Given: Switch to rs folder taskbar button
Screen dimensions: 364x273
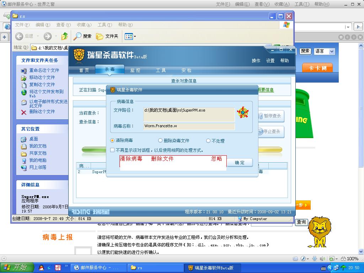Looking at the screenshot, I should 156,268.
